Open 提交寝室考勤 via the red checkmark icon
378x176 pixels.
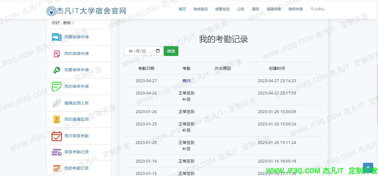coord(56,136)
